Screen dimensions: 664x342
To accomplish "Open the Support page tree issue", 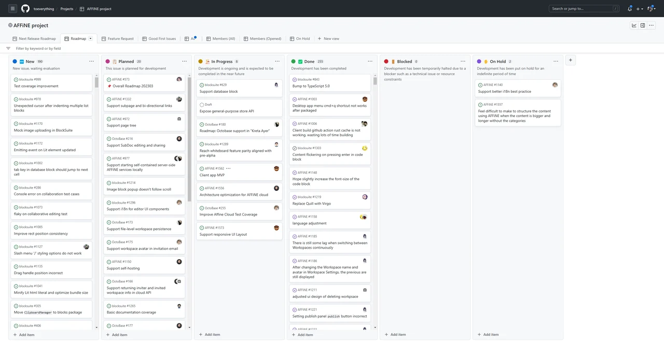I will [x=121, y=125].
